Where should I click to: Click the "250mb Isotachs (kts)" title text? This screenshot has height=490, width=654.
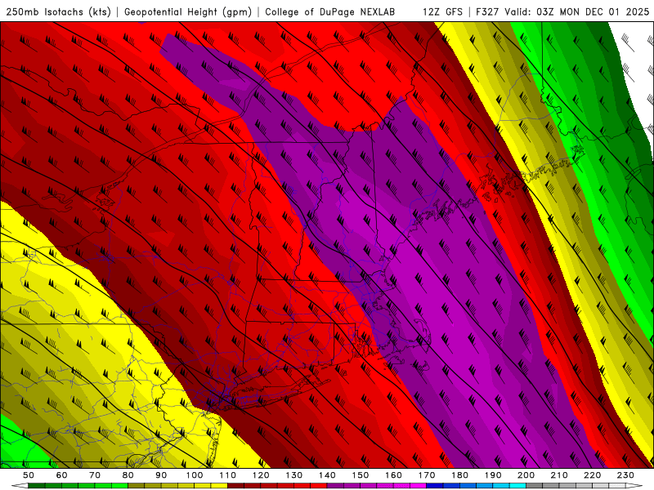point(59,12)
